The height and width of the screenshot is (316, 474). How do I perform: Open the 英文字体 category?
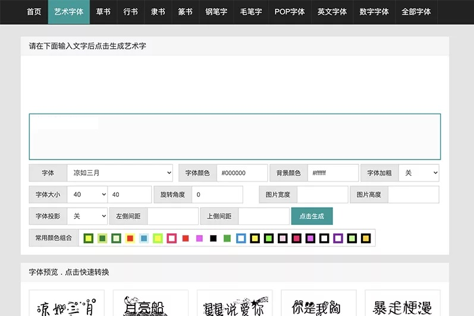pos(332,12)
